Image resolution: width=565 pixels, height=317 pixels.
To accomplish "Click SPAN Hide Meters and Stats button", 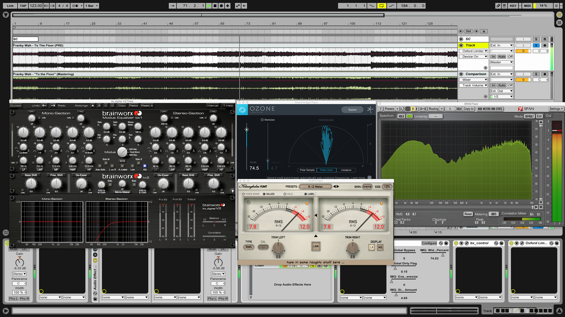I will (490, 109).
